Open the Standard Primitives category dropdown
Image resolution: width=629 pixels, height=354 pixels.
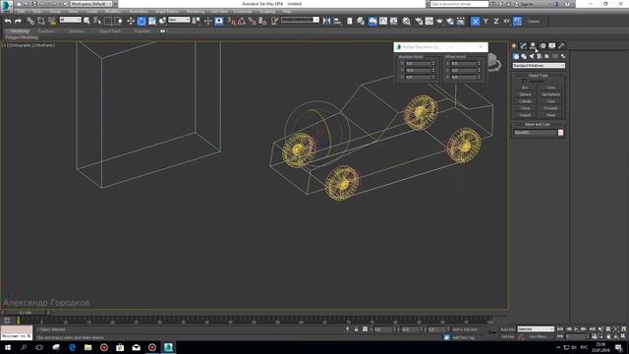click(539, 66)
